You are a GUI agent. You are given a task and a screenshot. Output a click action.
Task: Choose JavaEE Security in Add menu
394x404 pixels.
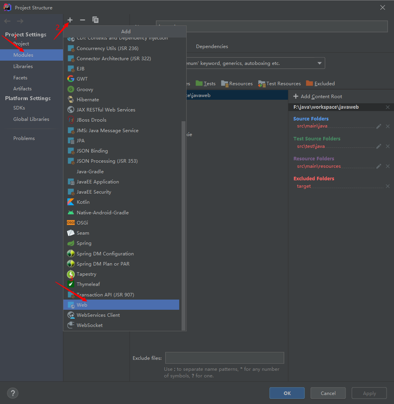tap(121, 192)
